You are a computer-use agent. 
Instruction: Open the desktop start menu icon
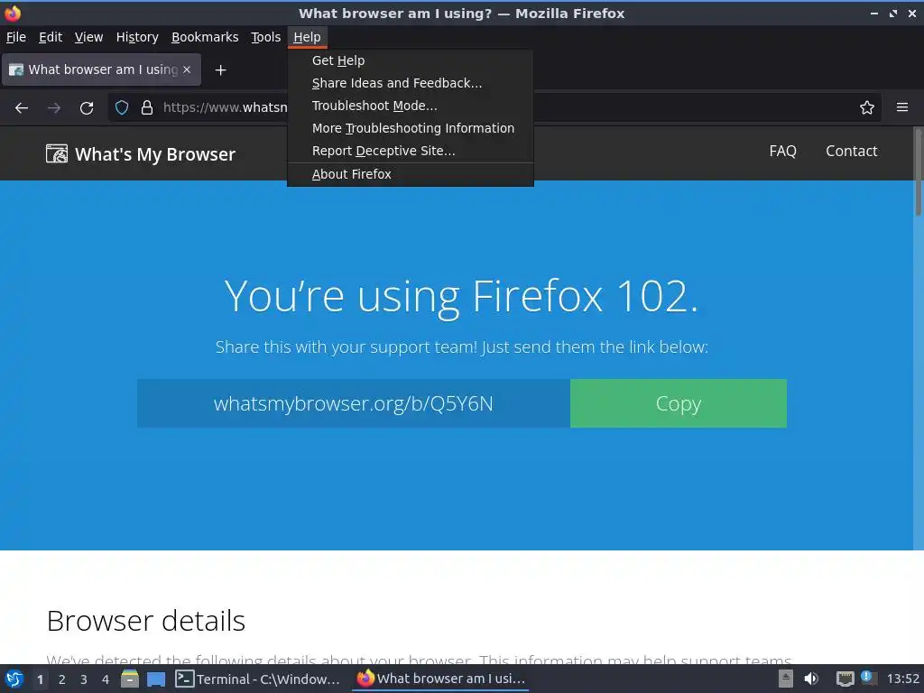14,679
